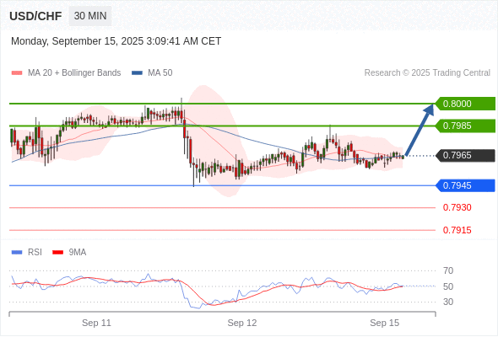Open the Research Trading Central copyright text

coord(427,73)
